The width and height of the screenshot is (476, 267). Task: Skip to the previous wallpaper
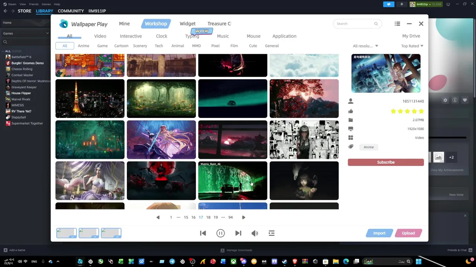[x=203, y=233]
